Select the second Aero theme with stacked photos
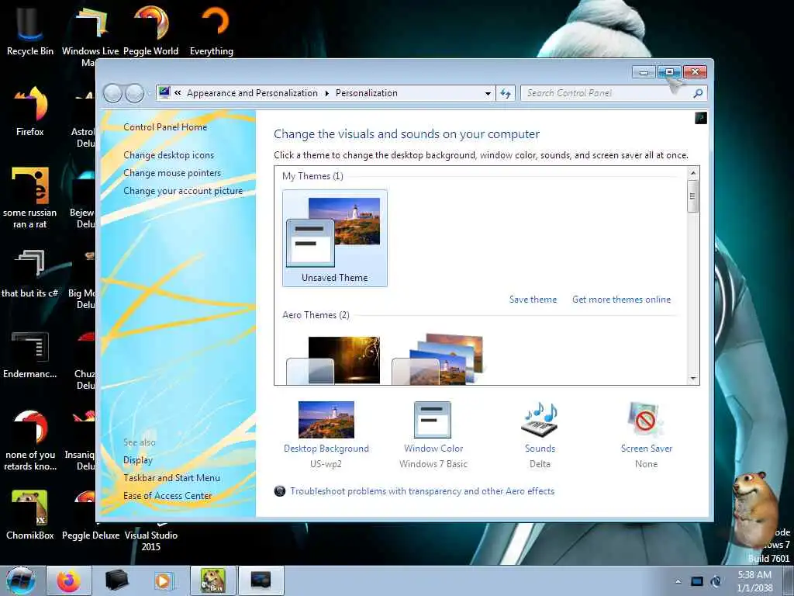The image size is (794, 596). 438,359
